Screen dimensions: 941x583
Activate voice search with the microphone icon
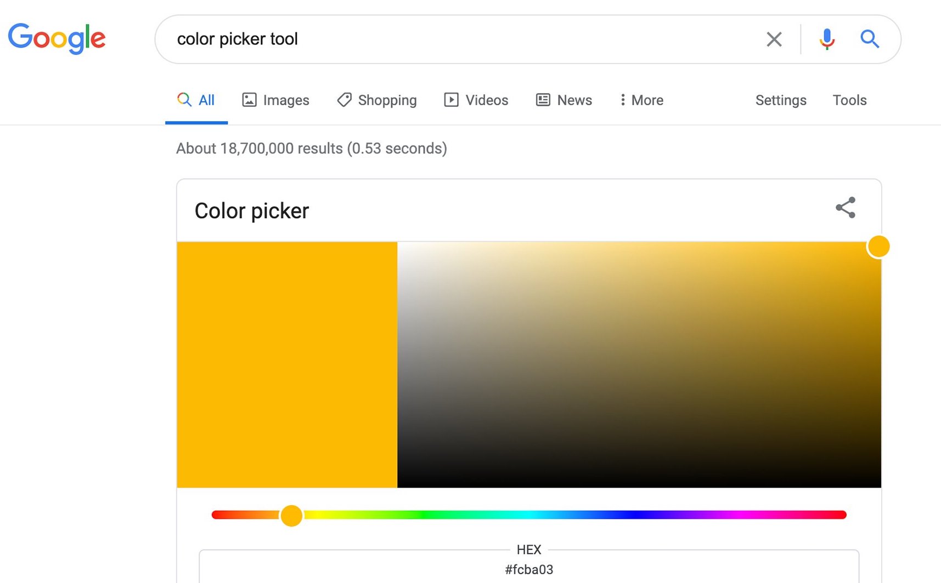click(x=826, y=39)
